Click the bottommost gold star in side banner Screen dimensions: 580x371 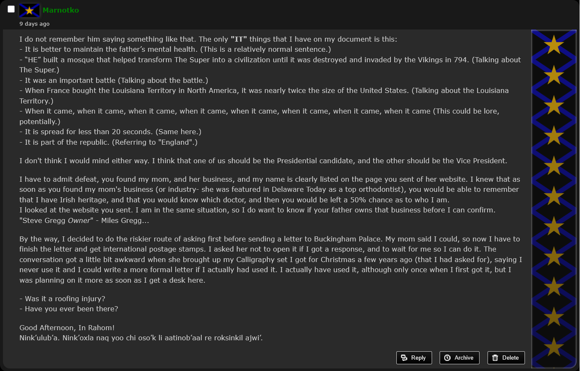(x=554, y=347)
